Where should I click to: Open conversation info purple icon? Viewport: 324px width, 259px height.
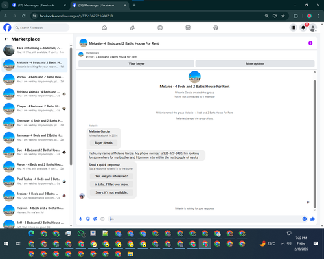tap(310, 43)
